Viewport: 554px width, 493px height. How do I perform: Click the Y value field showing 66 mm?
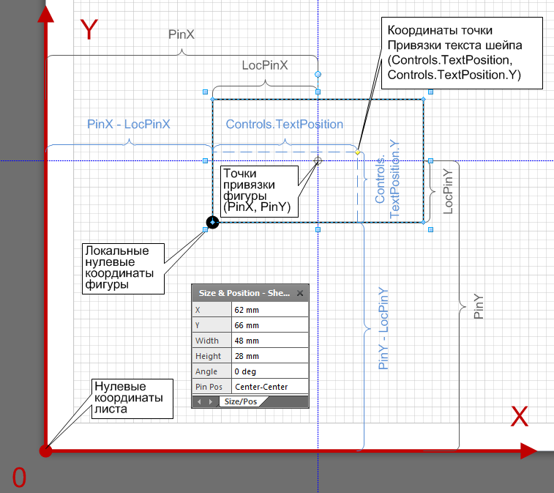[269, 325]
